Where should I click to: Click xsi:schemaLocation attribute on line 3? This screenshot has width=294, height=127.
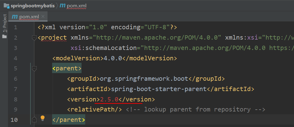tap(104, 48)
